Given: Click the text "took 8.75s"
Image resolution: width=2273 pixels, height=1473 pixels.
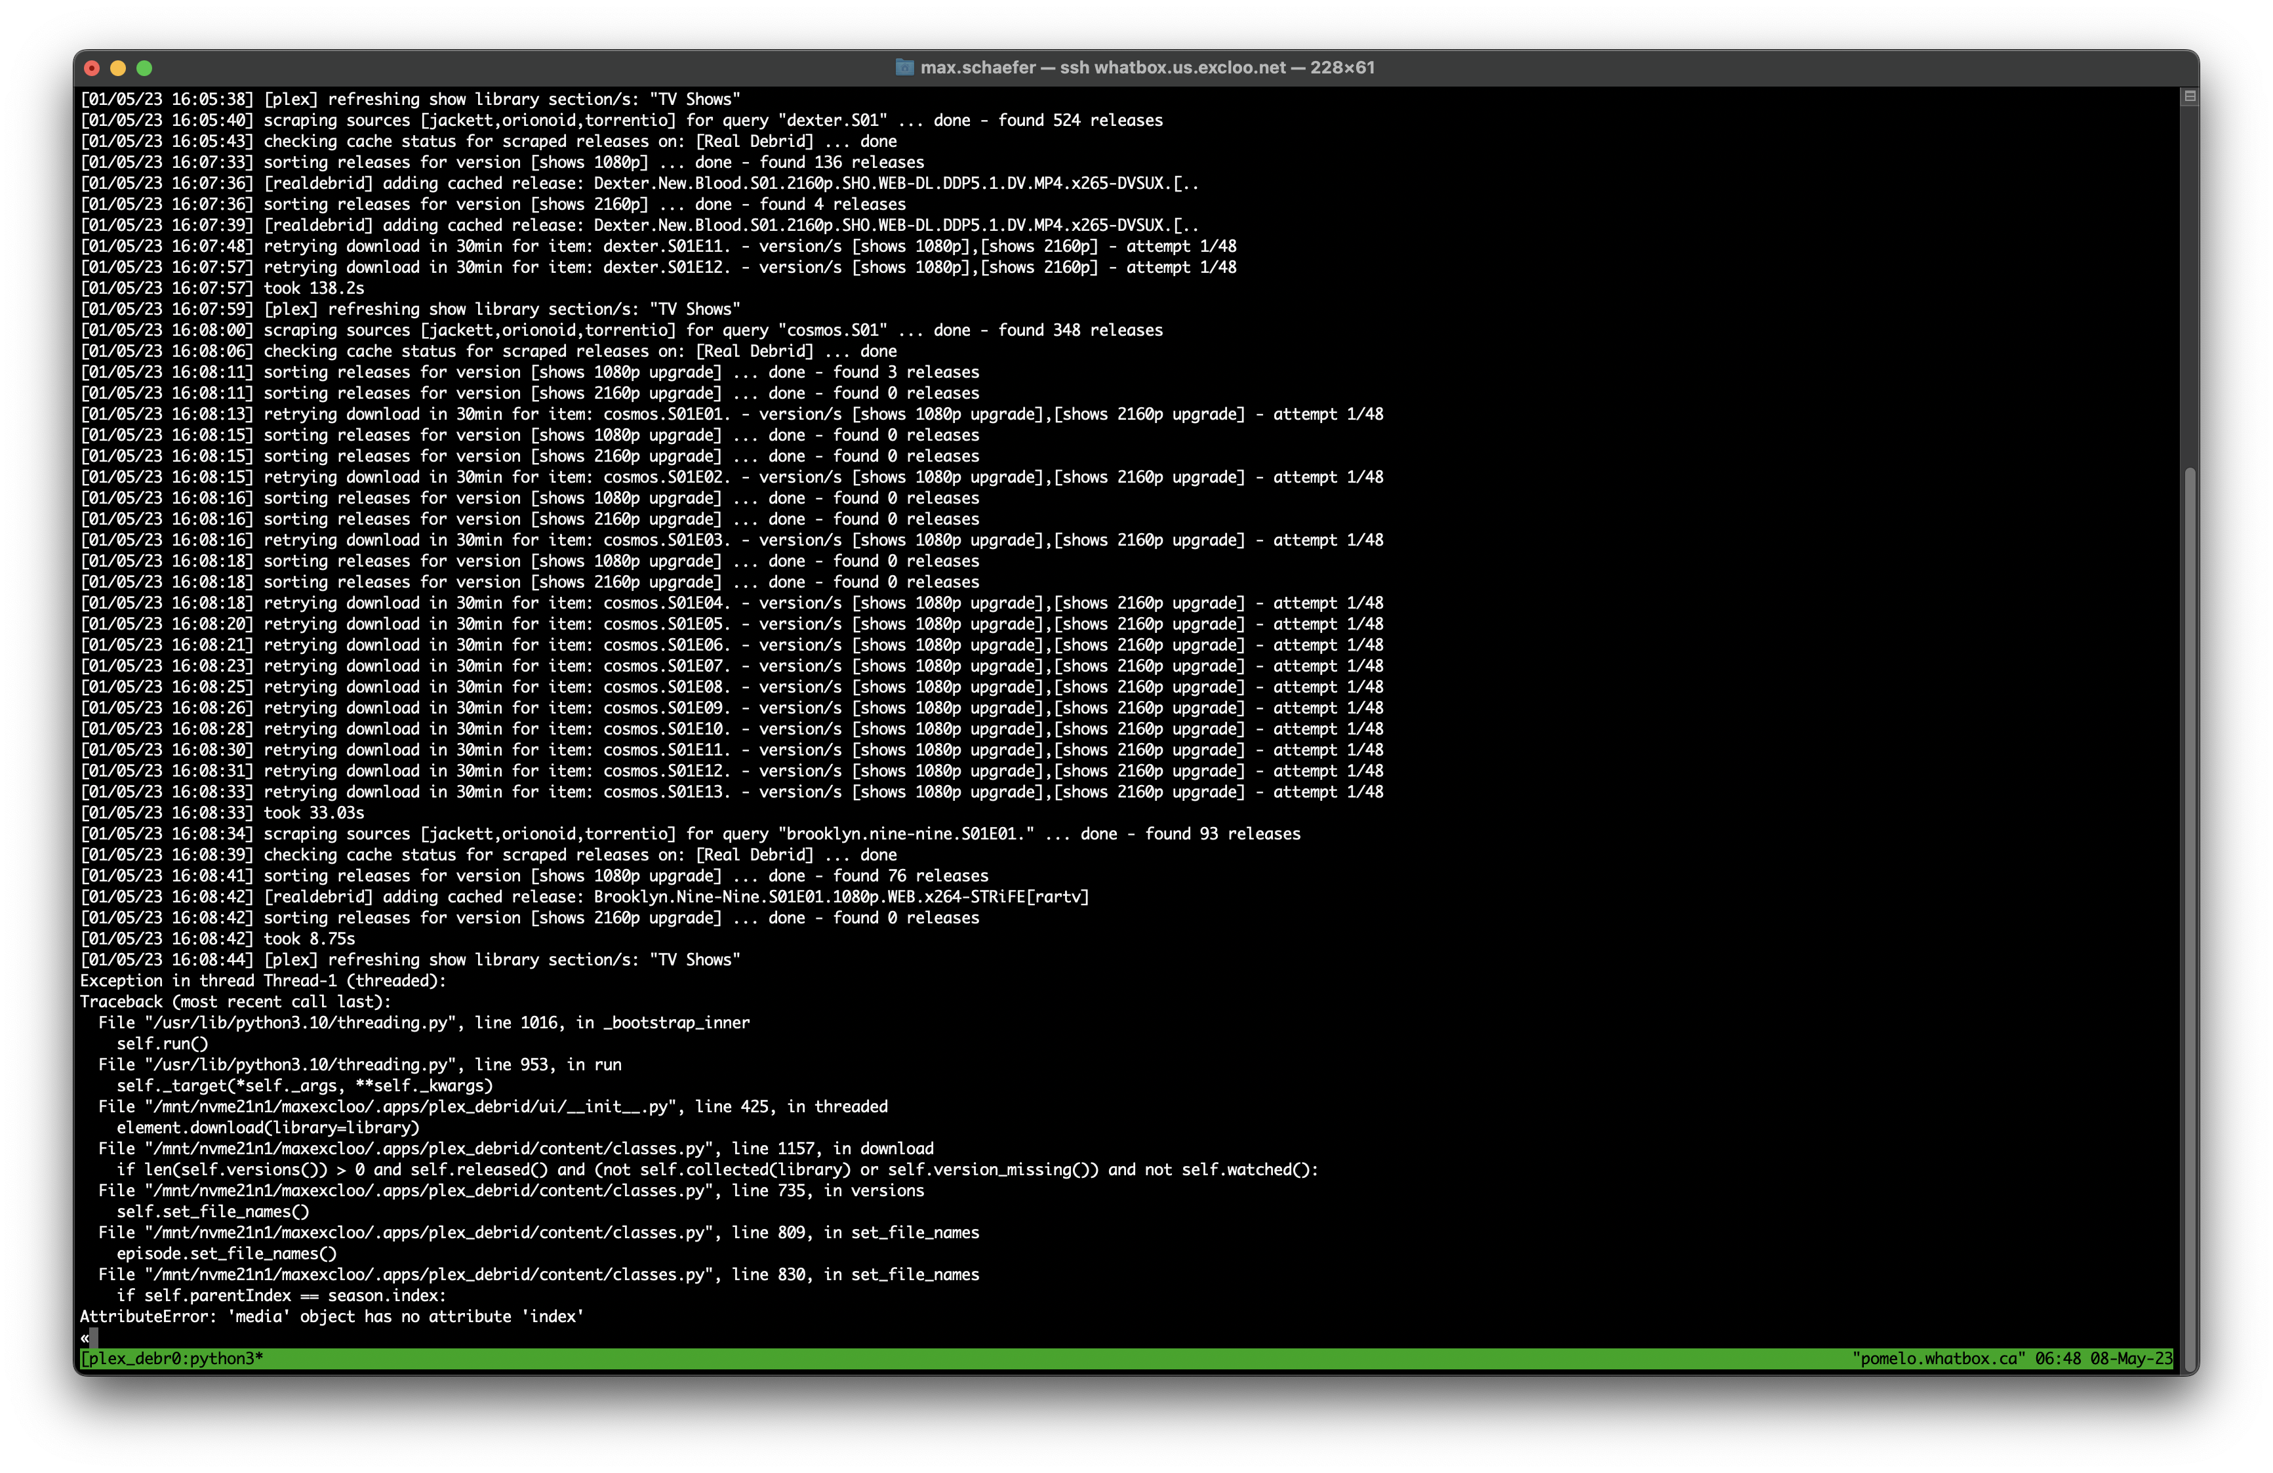Looking at the screenshot, I should [308, 938].
